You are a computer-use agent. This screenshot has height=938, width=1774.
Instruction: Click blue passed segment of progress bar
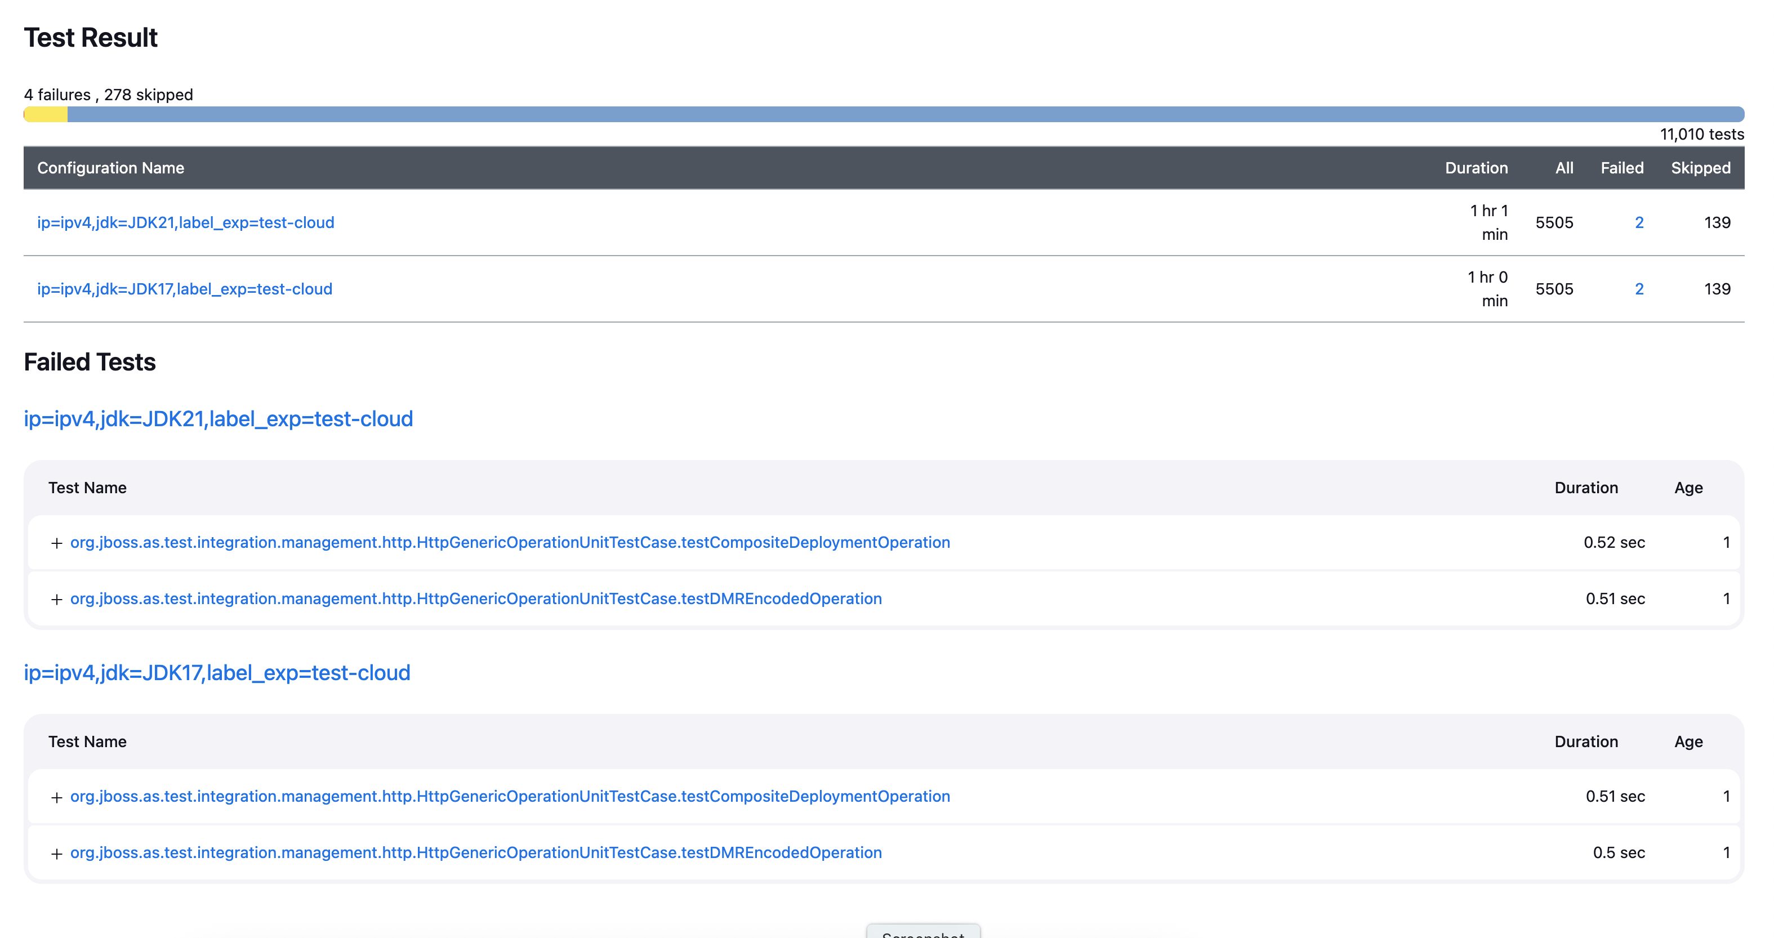[x=895, y=114]
